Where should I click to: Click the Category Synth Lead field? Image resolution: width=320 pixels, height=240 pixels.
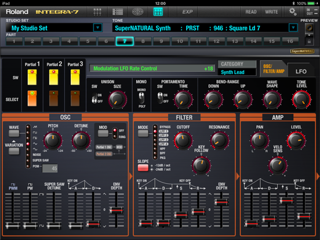point(237,72)
